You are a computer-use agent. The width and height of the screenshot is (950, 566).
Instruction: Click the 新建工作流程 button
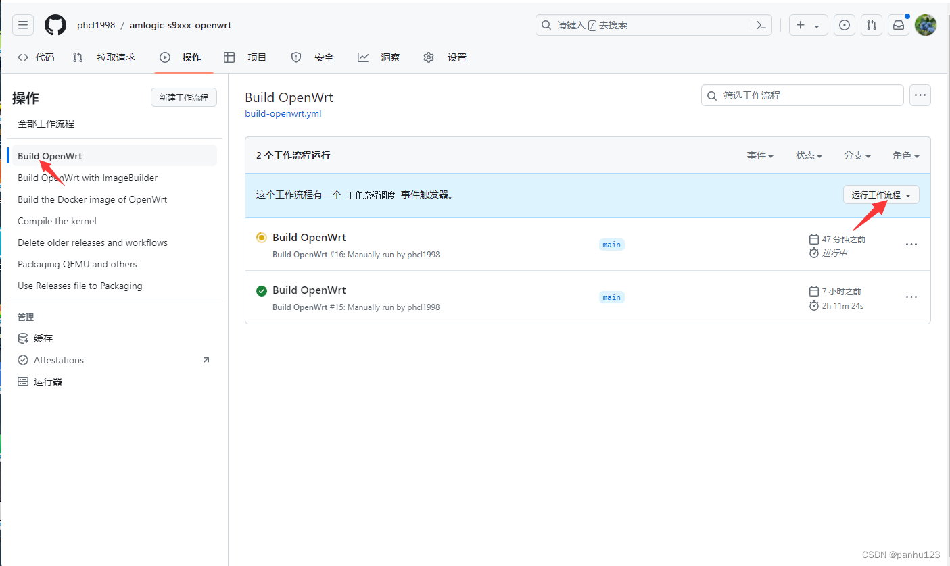184,97
